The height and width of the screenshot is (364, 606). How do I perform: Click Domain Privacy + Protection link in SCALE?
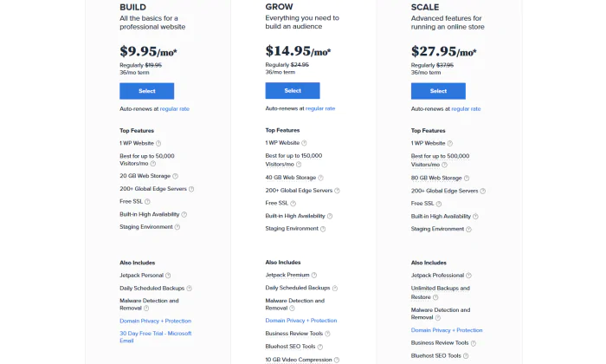[447, 330]
